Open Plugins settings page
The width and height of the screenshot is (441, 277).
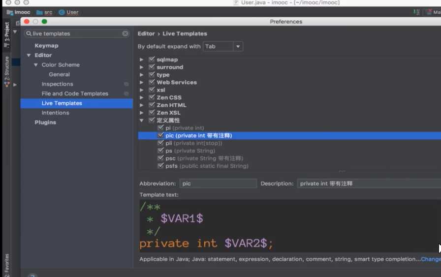pyautogui.click(x=45, y=123)
